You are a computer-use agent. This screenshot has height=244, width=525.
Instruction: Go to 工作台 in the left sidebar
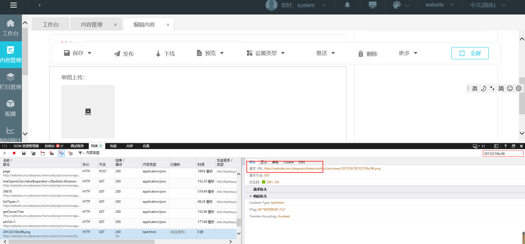tap(11, 28)
